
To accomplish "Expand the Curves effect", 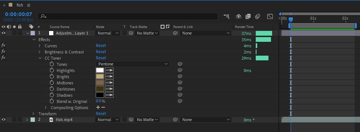I will [40, 46].
